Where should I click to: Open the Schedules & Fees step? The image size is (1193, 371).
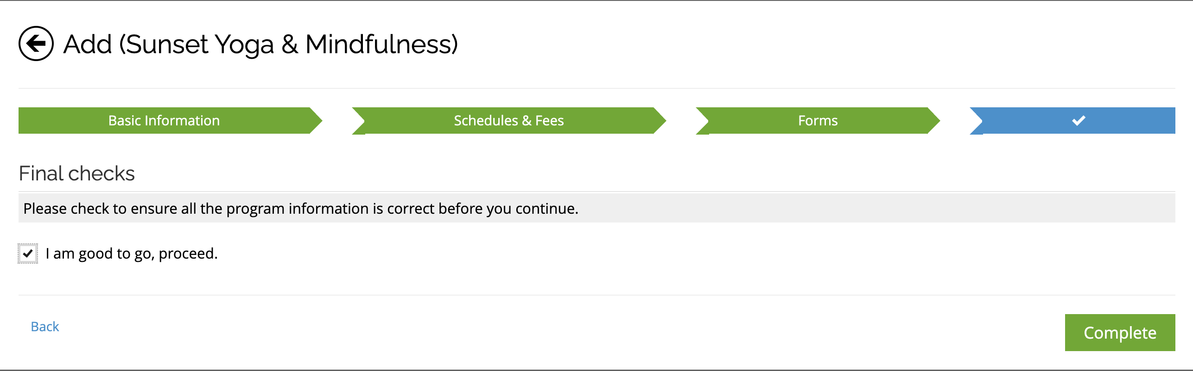(x=508, y=121)
